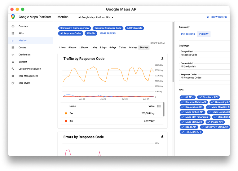Viewport: 238px width, 171px height.
Task: Set time range to 1 day
Action: (94, 47)
